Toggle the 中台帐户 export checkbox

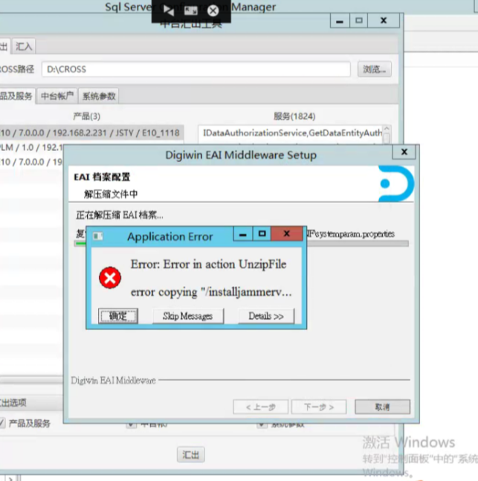[x=131, y=424]
